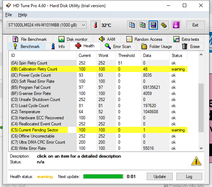The image size is (212, 187).
Task: Select the (C1) Load Cycle Count row
Action: [99, 106]
